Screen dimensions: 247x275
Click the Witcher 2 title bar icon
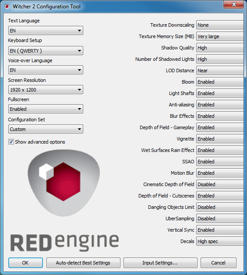click(x=7, y=7)
